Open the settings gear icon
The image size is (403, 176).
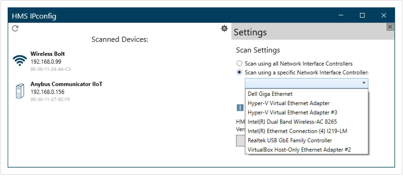224,28
